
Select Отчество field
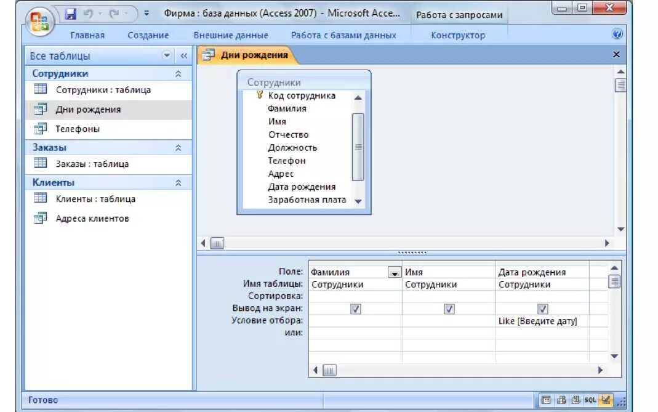(x=288, y=135)
